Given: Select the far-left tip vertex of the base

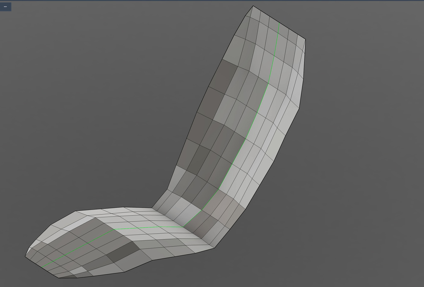Looking at the screenshot, I should [26, 256].
